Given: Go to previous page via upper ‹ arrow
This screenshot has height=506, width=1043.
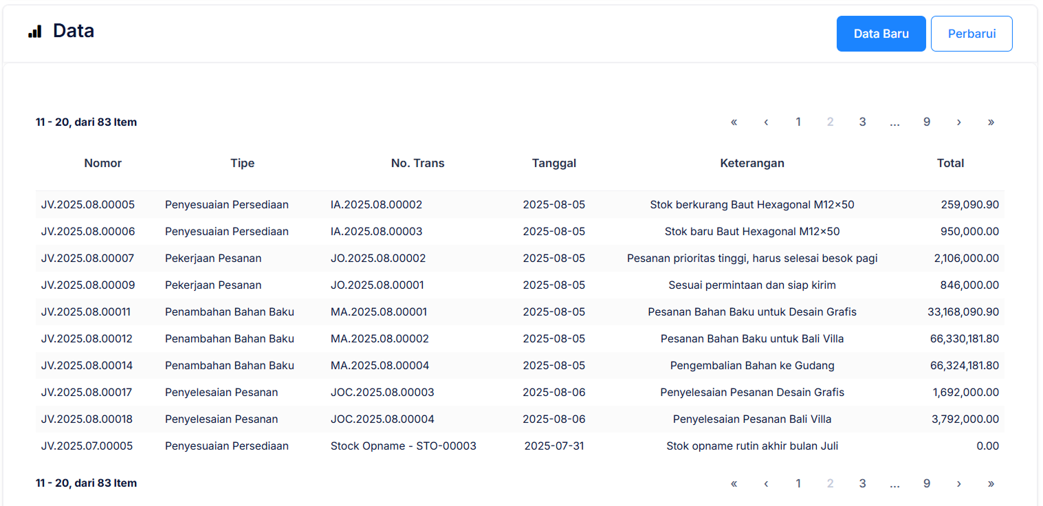Looking at the screenshot, I should (766, 122).
